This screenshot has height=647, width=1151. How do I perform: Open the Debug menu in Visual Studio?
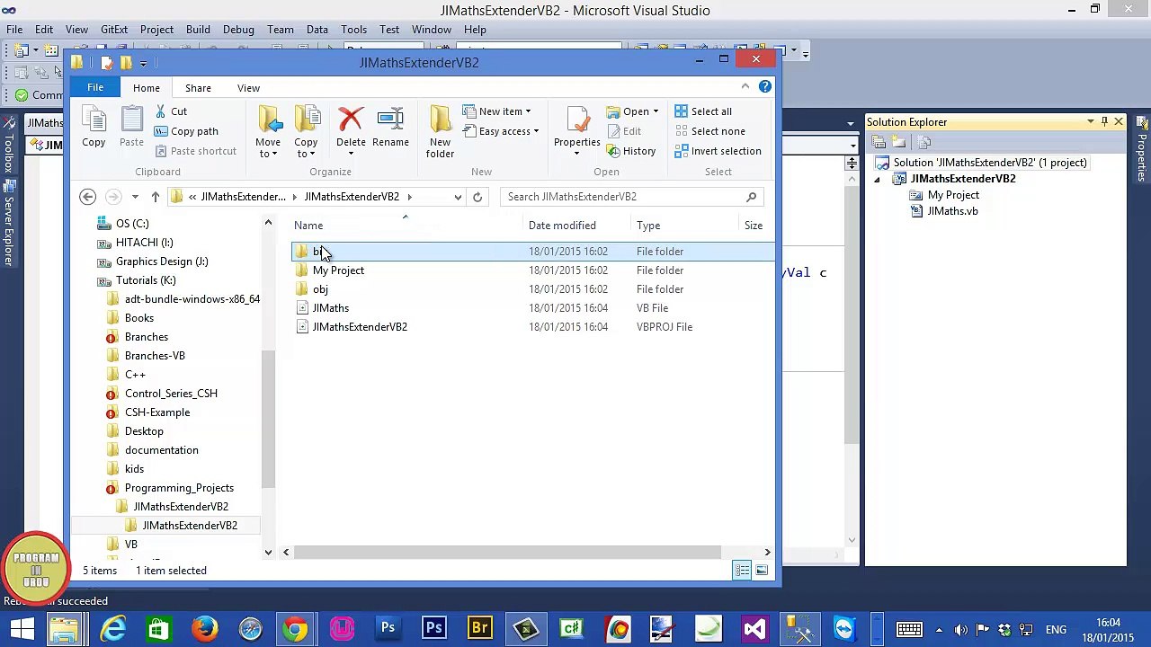(x=238, y=30)
